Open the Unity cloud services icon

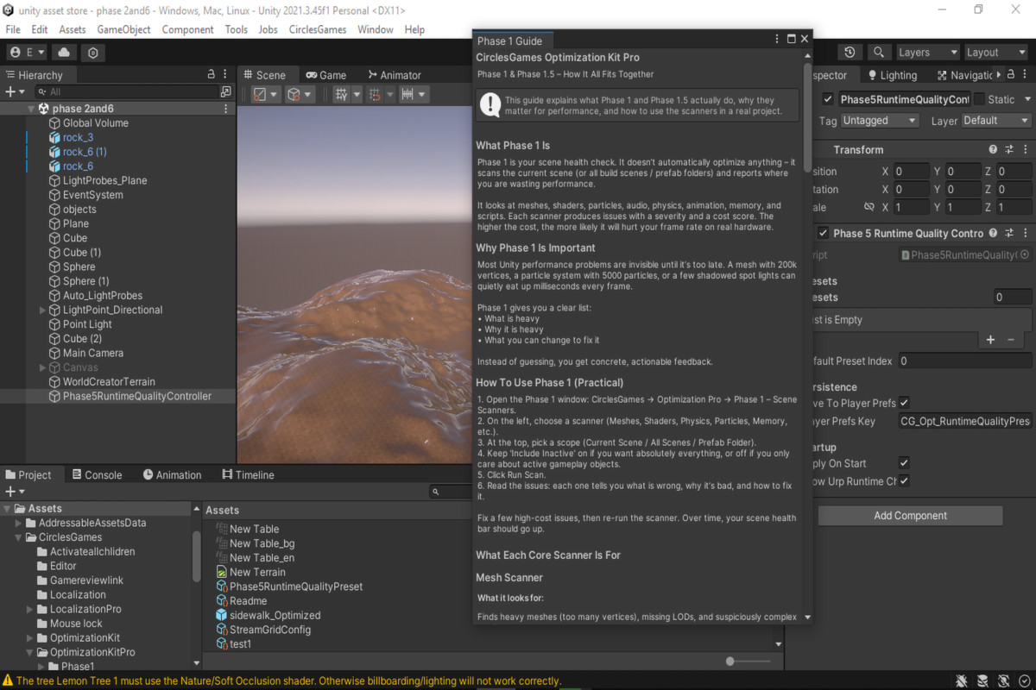(x=65, y=53)
